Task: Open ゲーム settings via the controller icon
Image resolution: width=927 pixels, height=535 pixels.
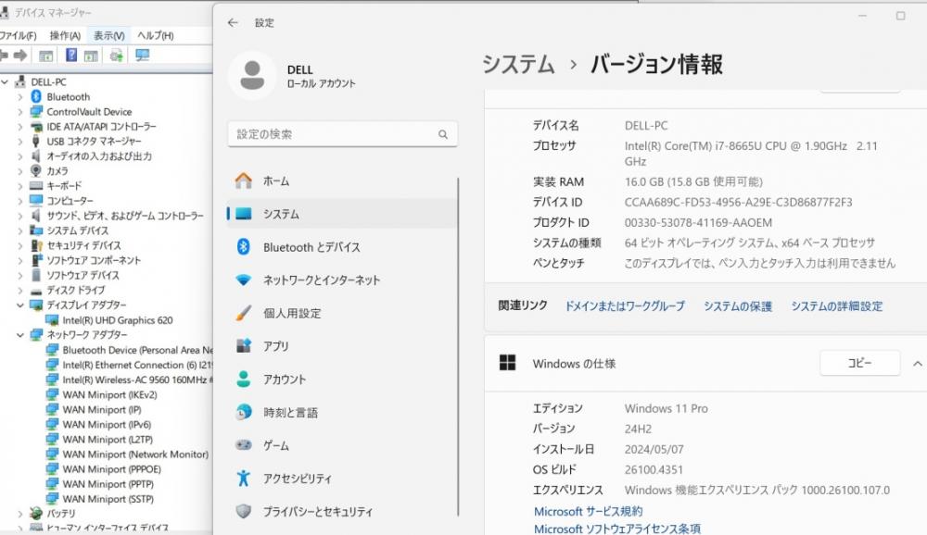Action: [x=244, y=445]
